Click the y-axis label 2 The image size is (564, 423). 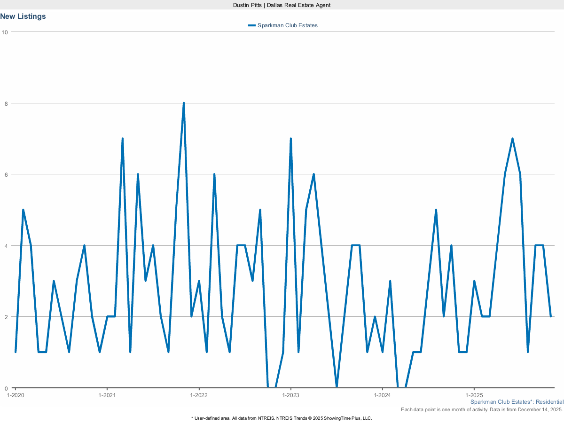(6, 317)
